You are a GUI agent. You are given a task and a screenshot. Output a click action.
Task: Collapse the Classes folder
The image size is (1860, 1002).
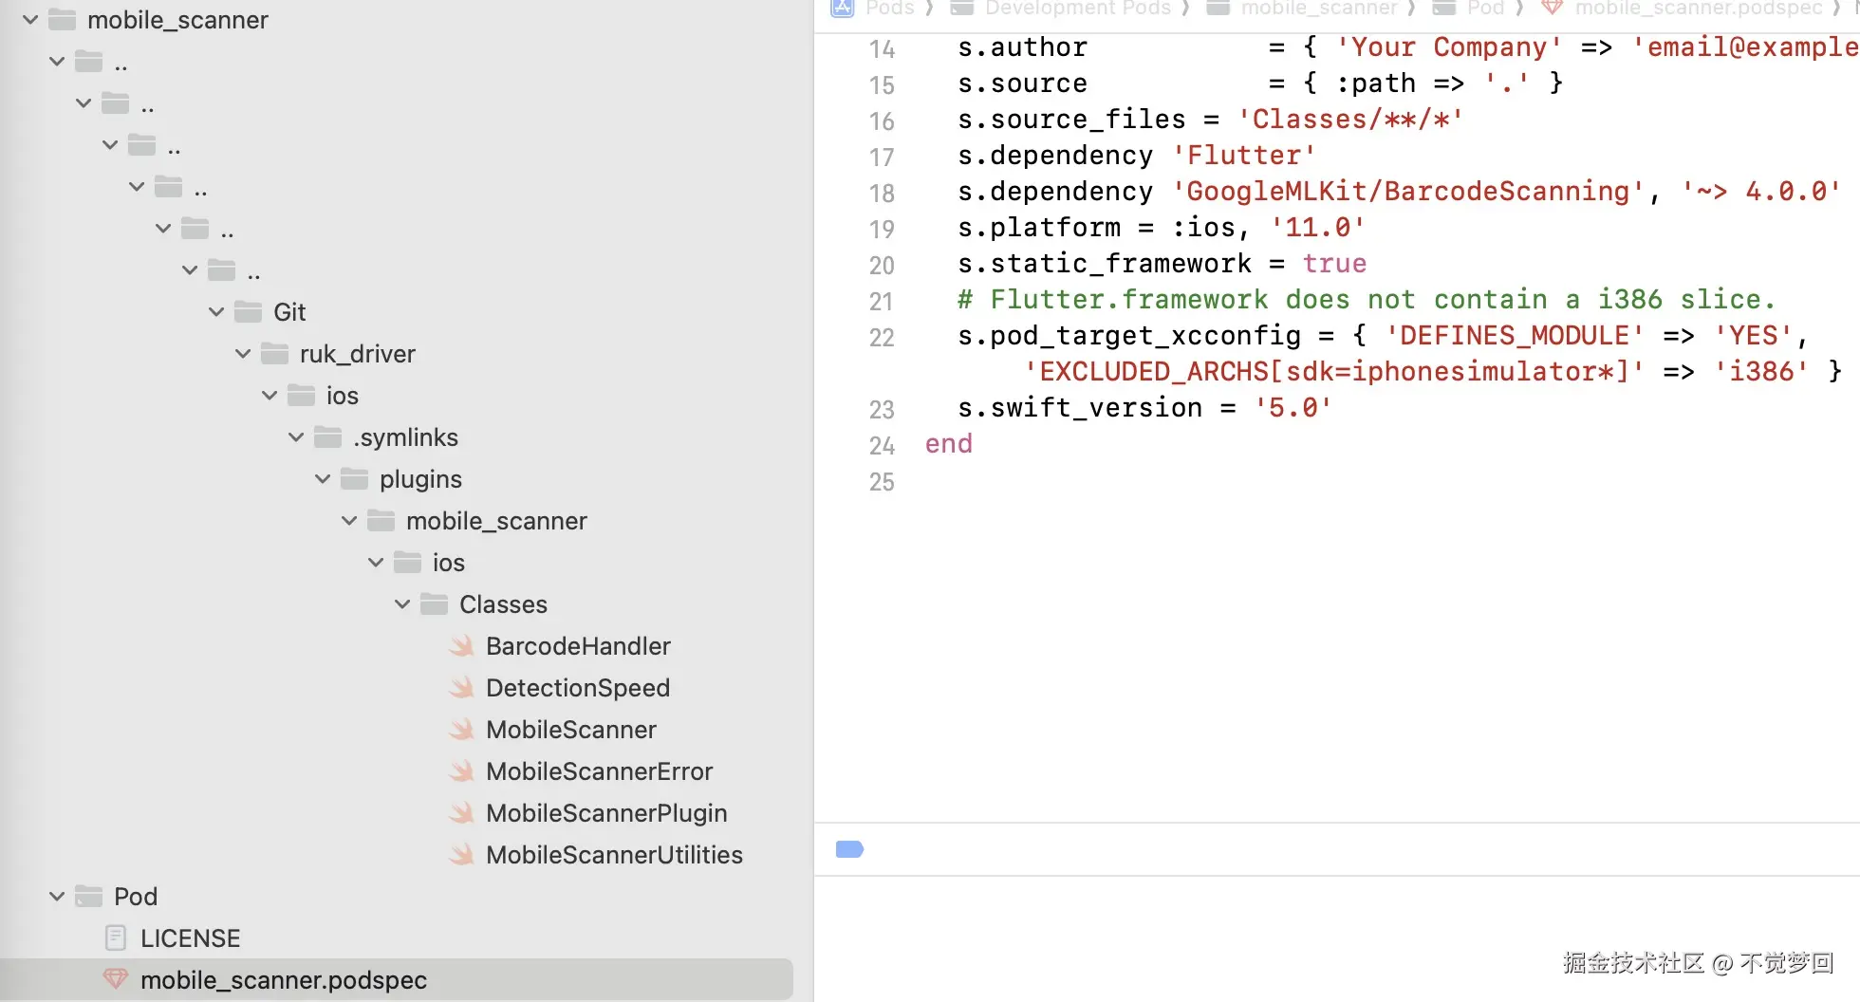tap(402, 603)
